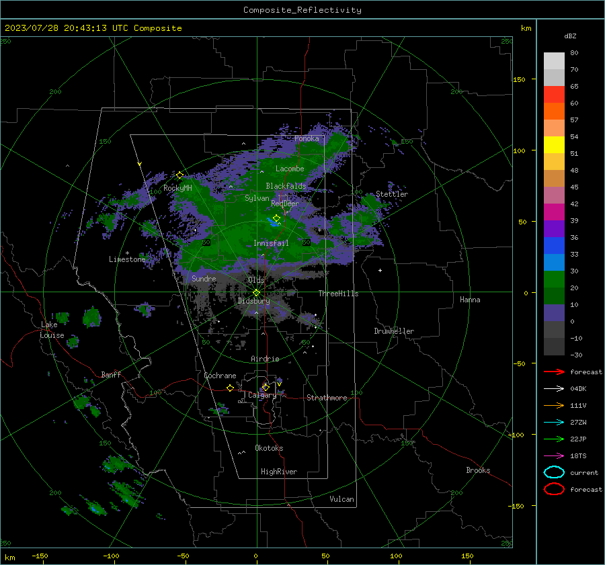Click the RedDeer city label
The width and height of the screenshot is (605, 565).
tap(285, 204)
